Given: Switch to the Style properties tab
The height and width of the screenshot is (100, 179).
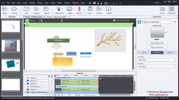Looking at the screenshot, I should [144, 52].
